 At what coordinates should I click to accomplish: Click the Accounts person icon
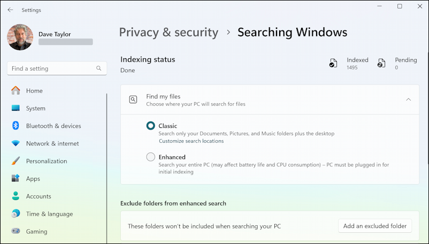[16, 196]
